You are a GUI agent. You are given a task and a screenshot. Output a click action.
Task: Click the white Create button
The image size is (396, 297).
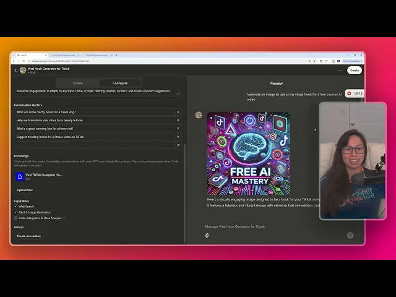tap(355, 70)
